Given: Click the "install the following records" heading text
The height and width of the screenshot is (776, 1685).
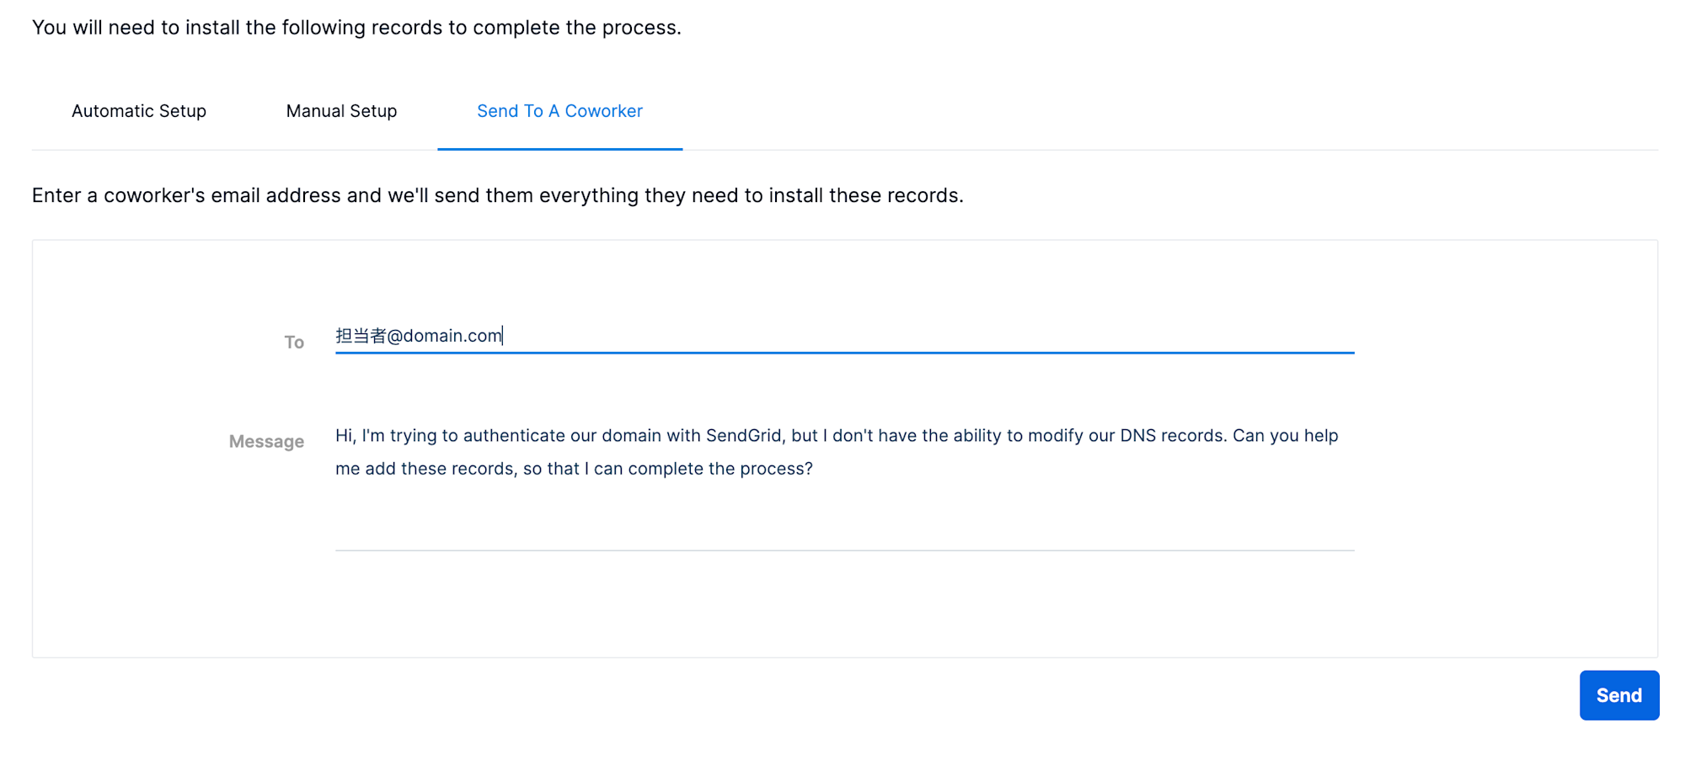Looking at the screenshot, I should 356,28.
